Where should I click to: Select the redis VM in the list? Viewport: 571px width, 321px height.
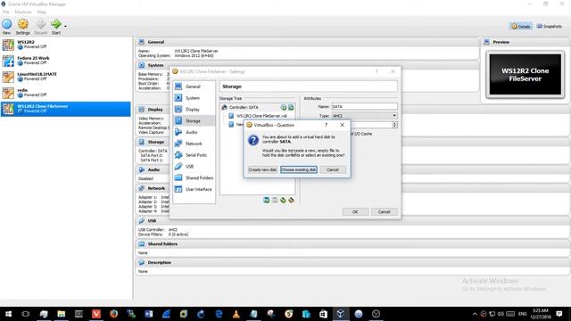65,93
